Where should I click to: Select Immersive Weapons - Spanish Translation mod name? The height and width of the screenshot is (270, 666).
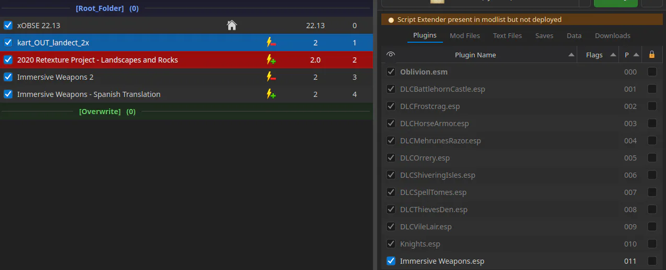point(89,94)
